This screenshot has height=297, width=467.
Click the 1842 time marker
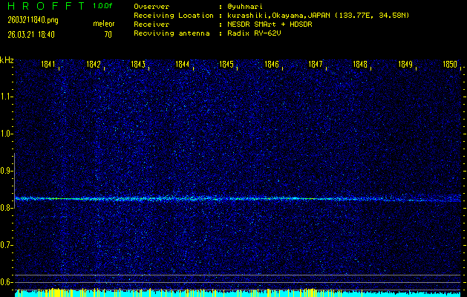[x=94, y=64]
